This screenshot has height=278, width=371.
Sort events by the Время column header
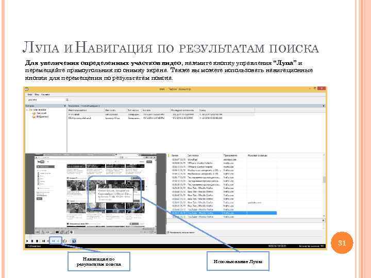pyautogui.click(x=175, y=155)
